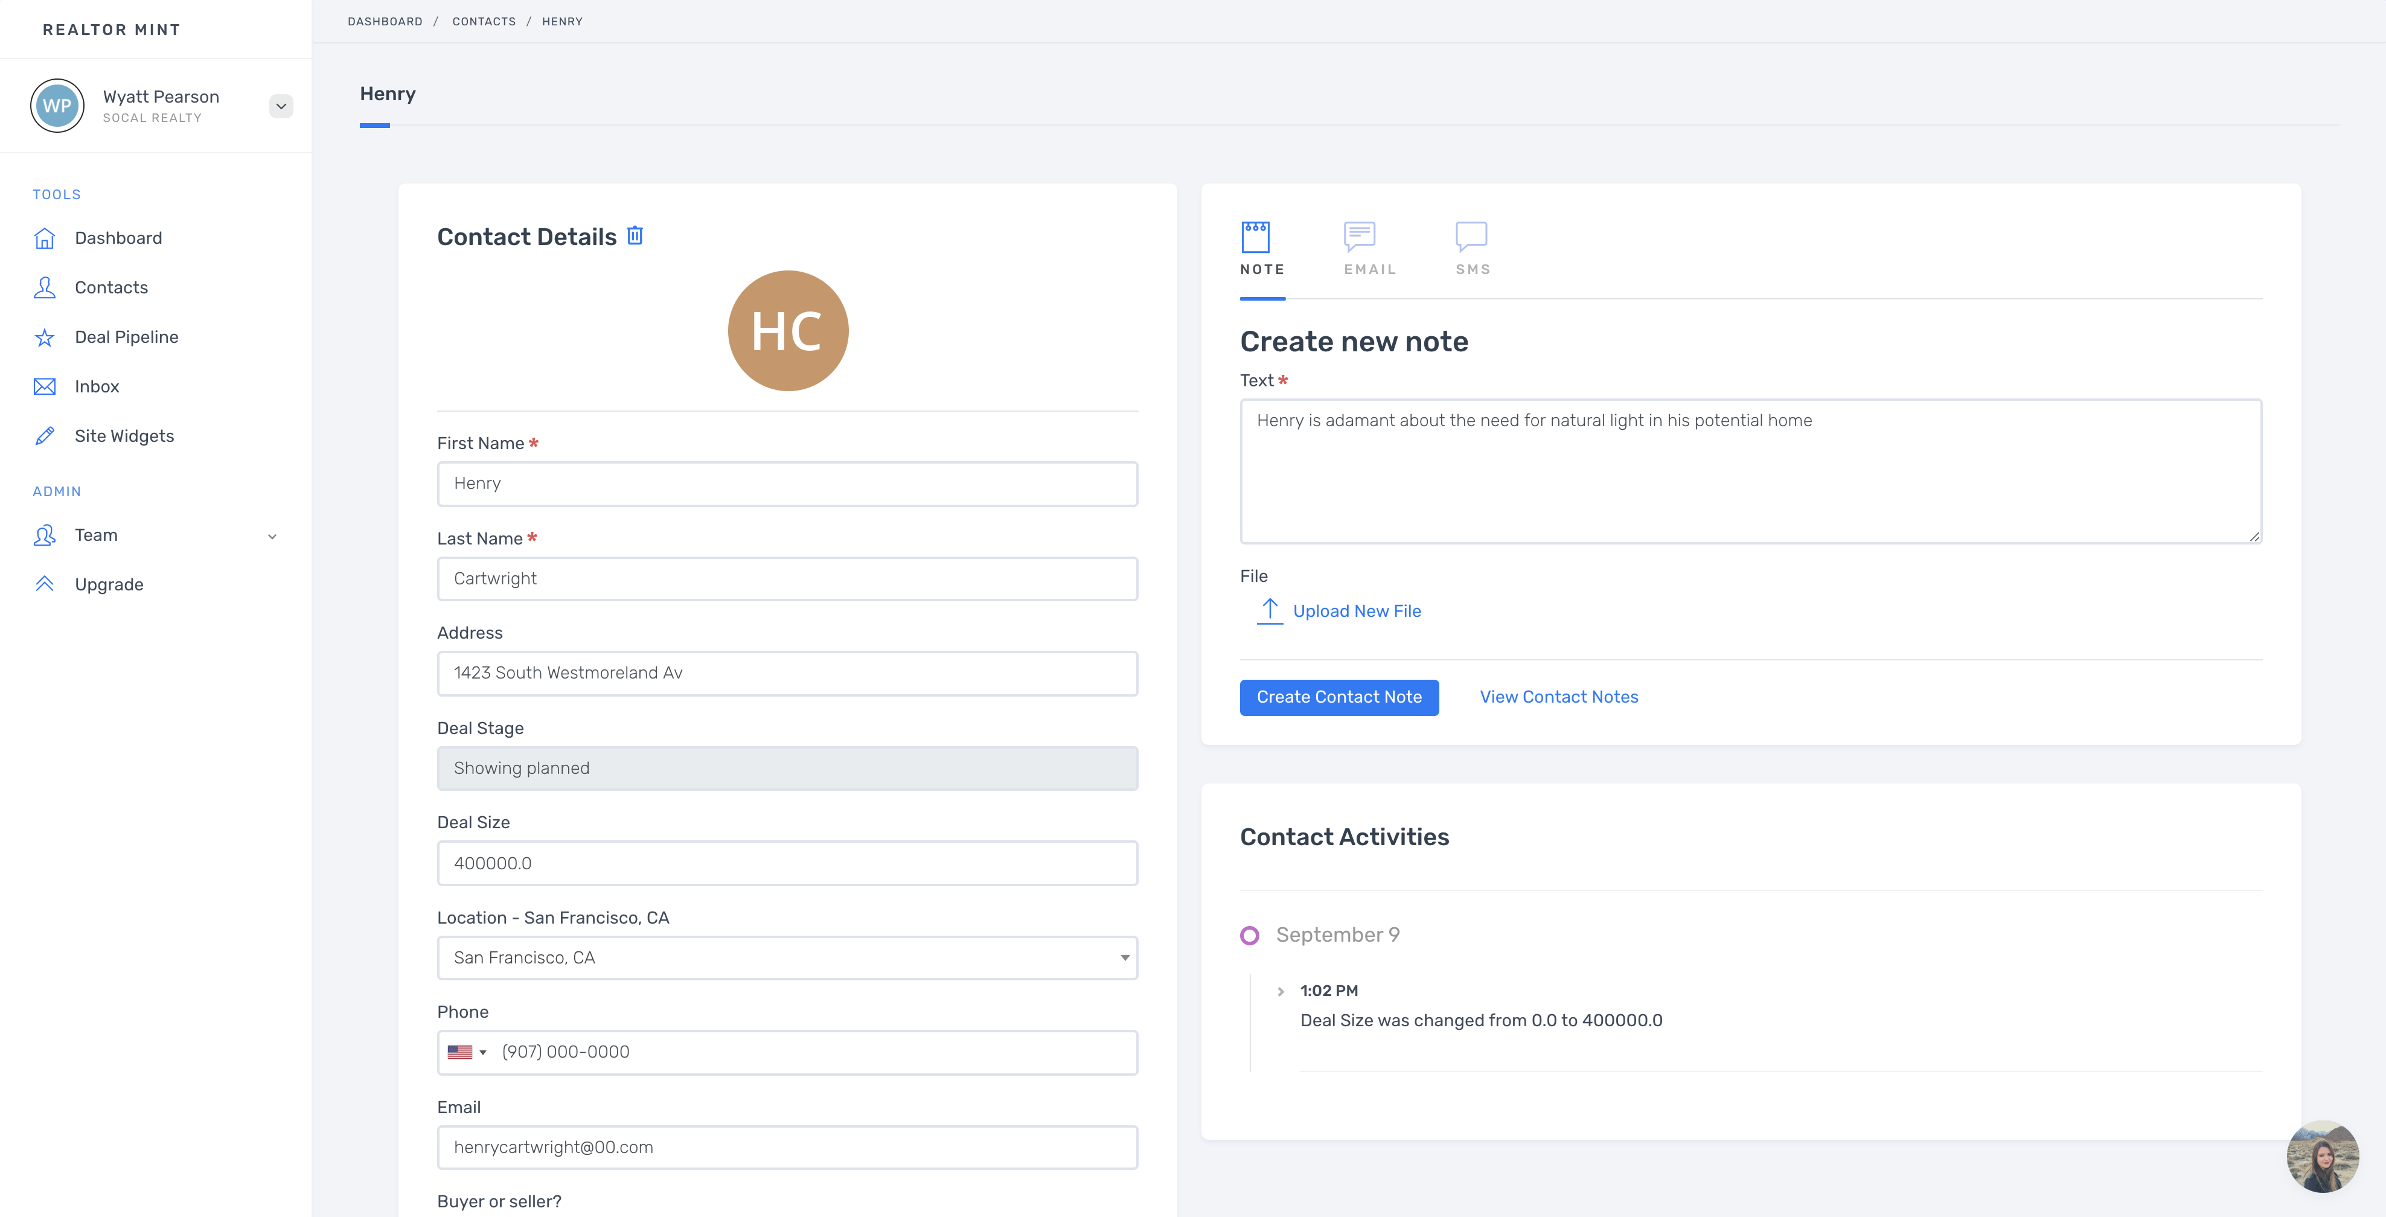
Task: Open the Inbox envelope icon
Action: pyautogui.click(x=45, y=386)
